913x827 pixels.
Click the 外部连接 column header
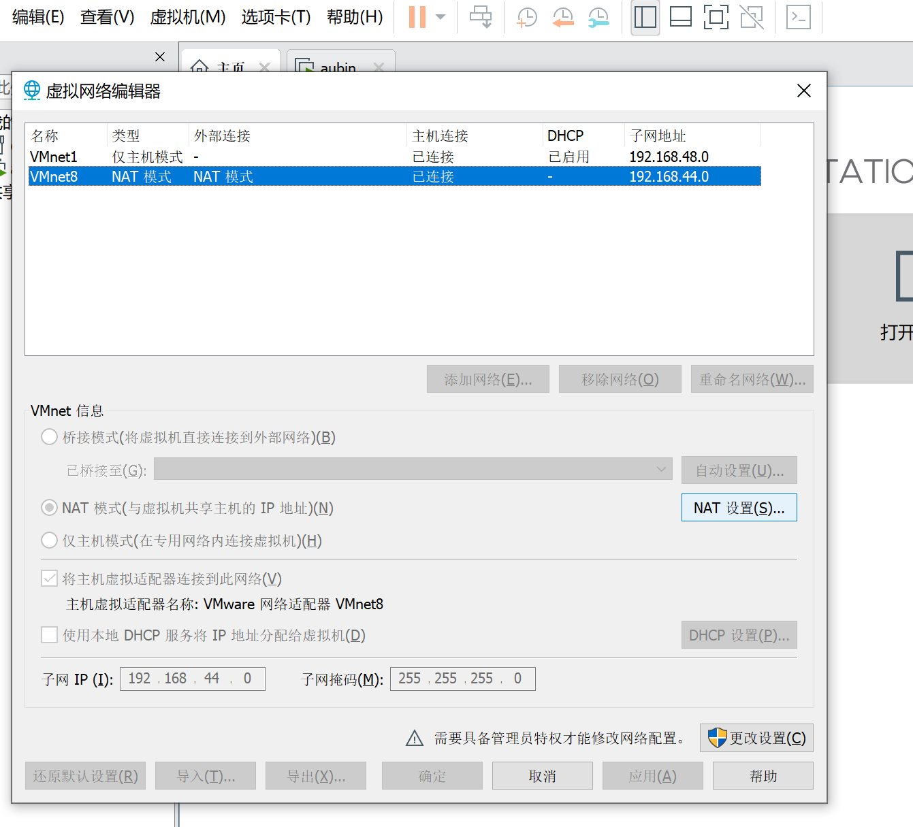tap(298, 136)
